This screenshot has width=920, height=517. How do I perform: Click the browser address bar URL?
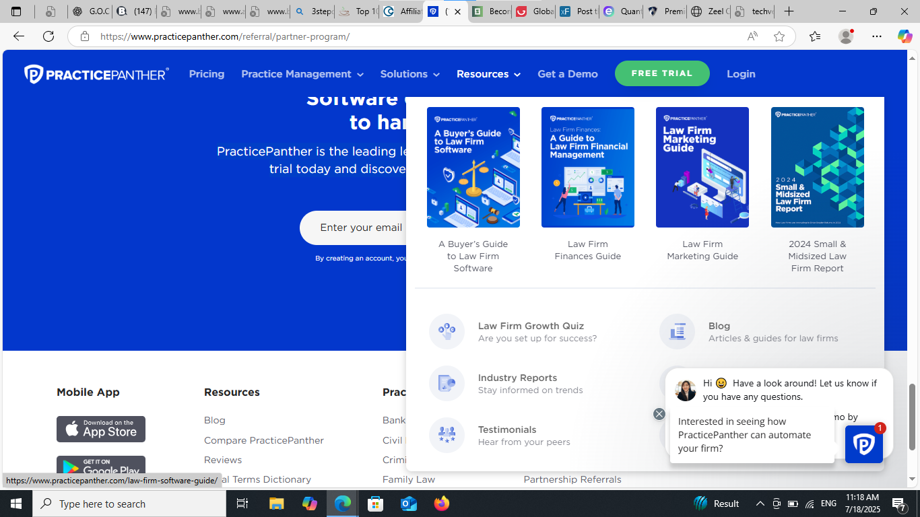pos(225,36)
